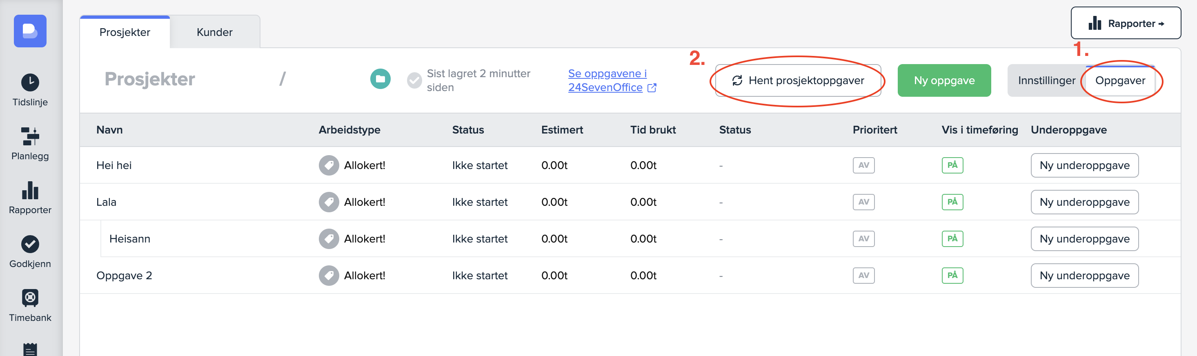This screenshot has width=1197, height=356.
Task: Toggle Vis i timeføring PÅ for Lala
Action: (x=952, y=202)
